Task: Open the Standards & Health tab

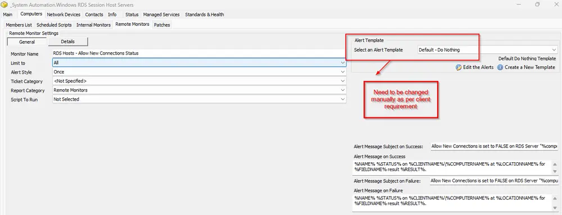Action: pos(205,15)
